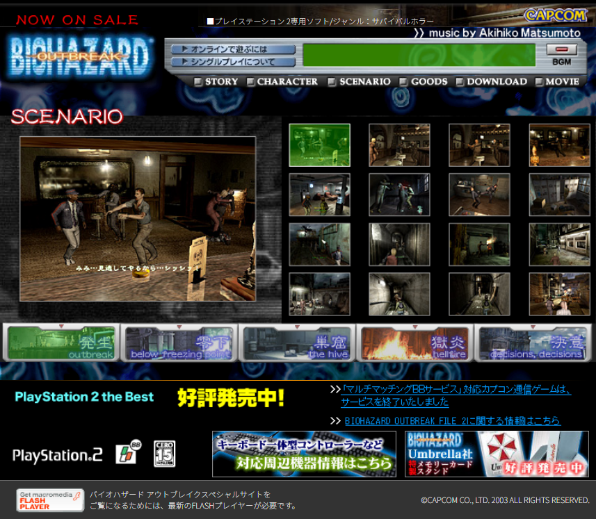
Task: Select the 巣窟 the hive scenario tab
Action: click(297, 343)
